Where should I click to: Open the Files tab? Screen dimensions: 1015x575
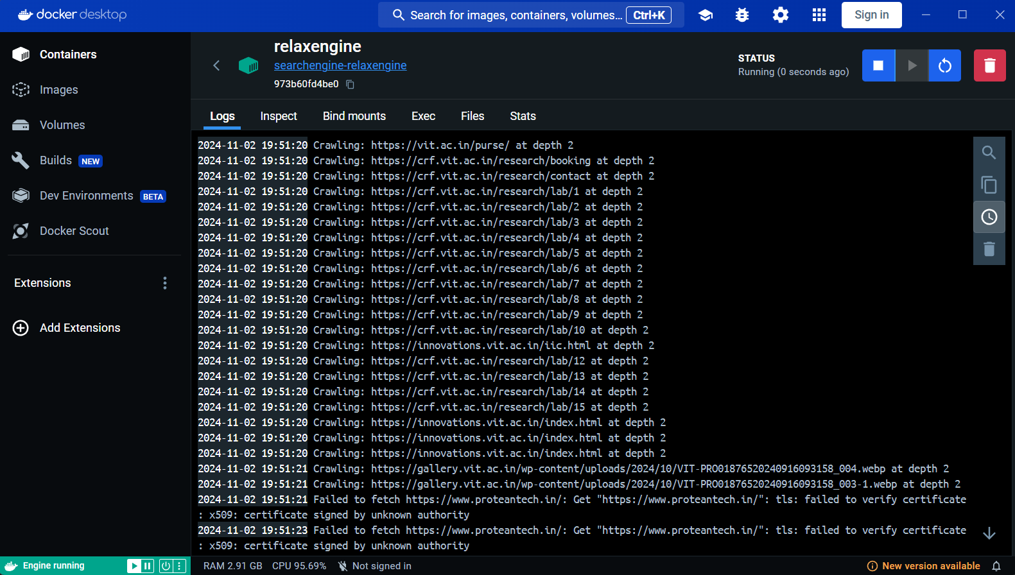click(473, 116)
